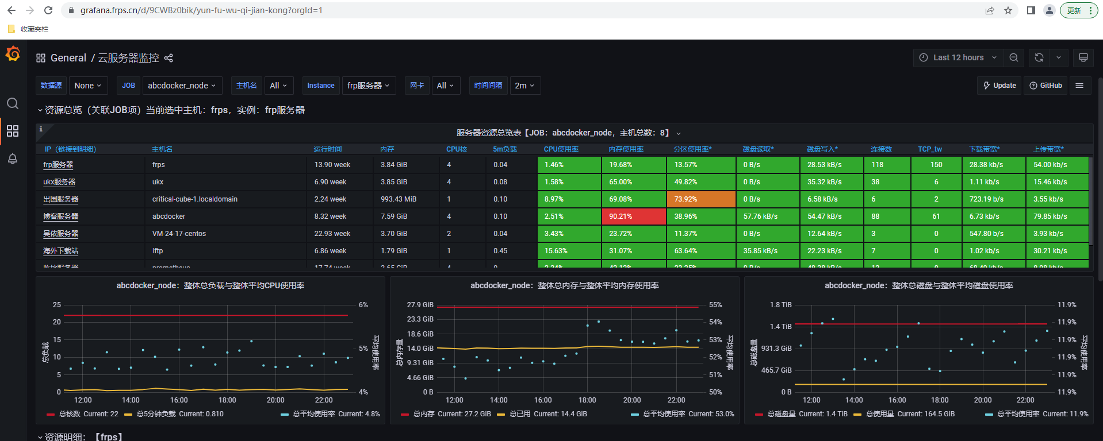The width and height of the screenshot is (1103, 441).
Task: Click the GitHub link button
Action: click(1045, 86)
